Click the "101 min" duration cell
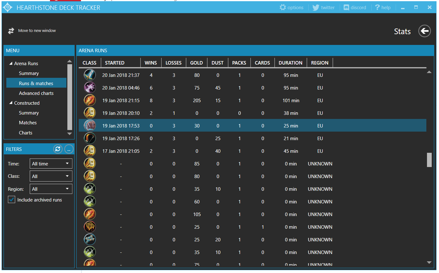Screen dimensions: 439x273 pyautogui.click(x=291, y=100)
